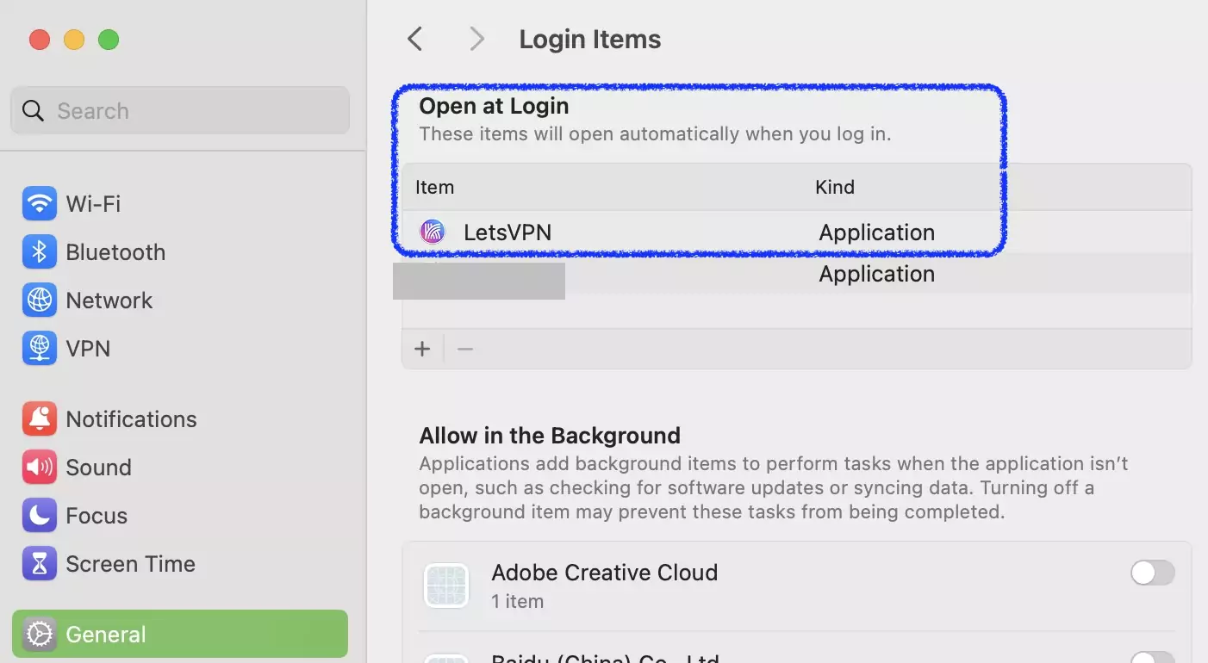Click the Open at Login heading
1208x663 pixels.
tap(494, 106)
